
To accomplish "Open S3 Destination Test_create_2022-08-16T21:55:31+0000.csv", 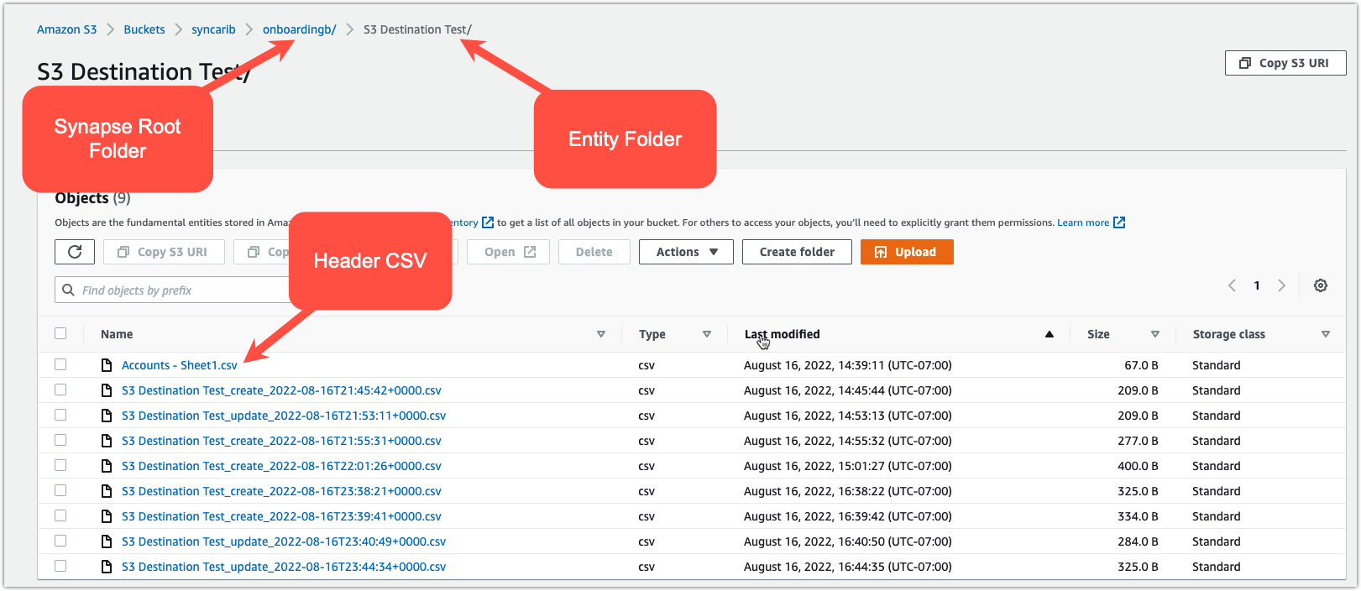I will click(x=281, y=441).
